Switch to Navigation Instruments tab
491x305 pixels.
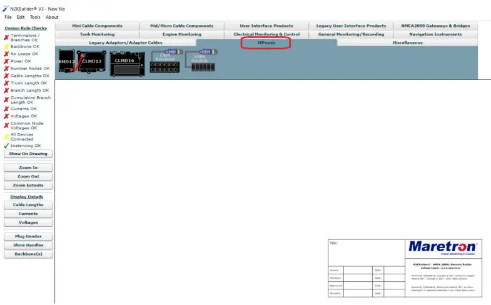435,34
